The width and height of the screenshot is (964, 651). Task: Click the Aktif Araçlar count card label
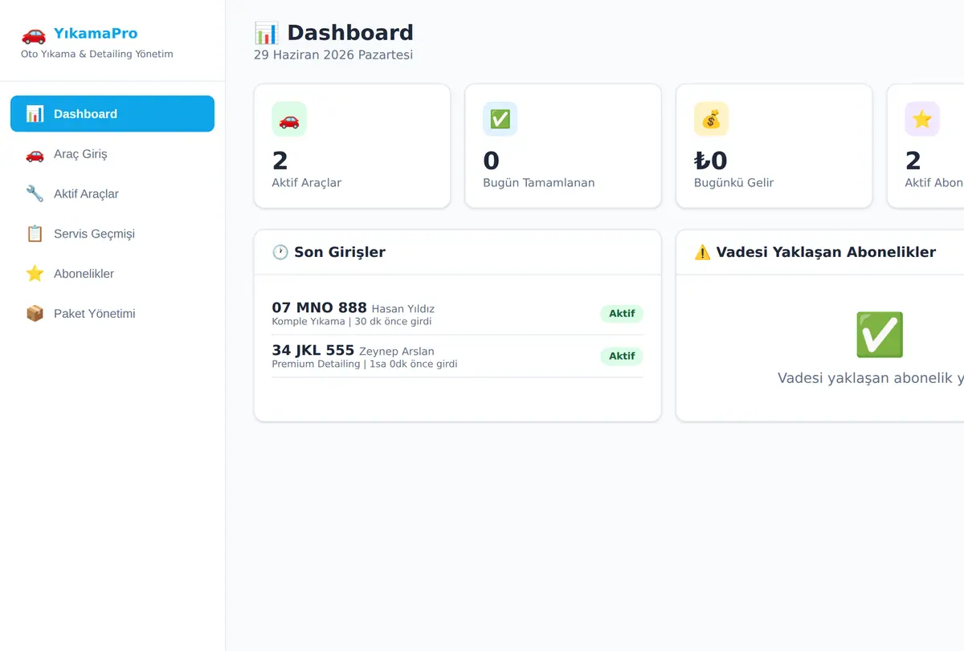307,183
